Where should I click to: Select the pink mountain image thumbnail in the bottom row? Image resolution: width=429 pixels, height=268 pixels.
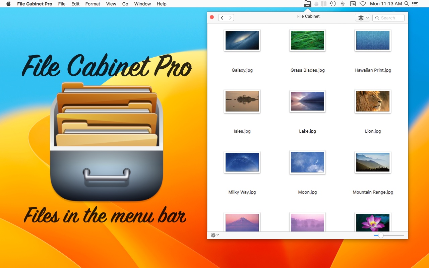[x=242, y=222]
